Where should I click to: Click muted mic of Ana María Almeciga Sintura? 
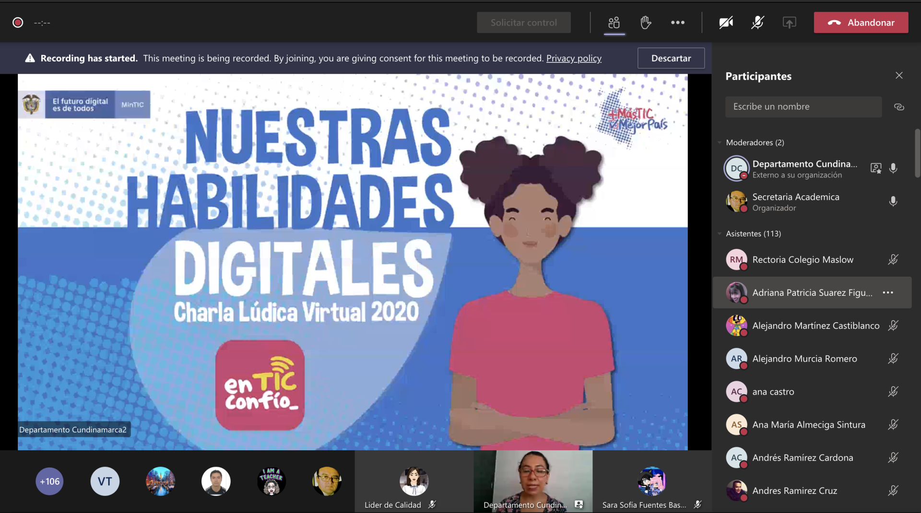coord(893,425)
